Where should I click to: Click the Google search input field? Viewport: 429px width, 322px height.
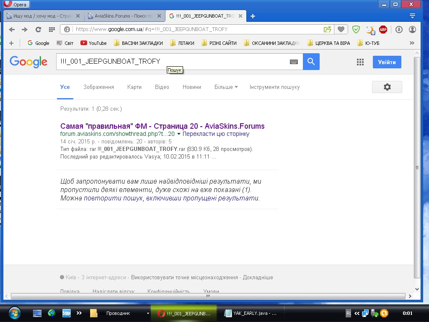click(x=172, y=62)
